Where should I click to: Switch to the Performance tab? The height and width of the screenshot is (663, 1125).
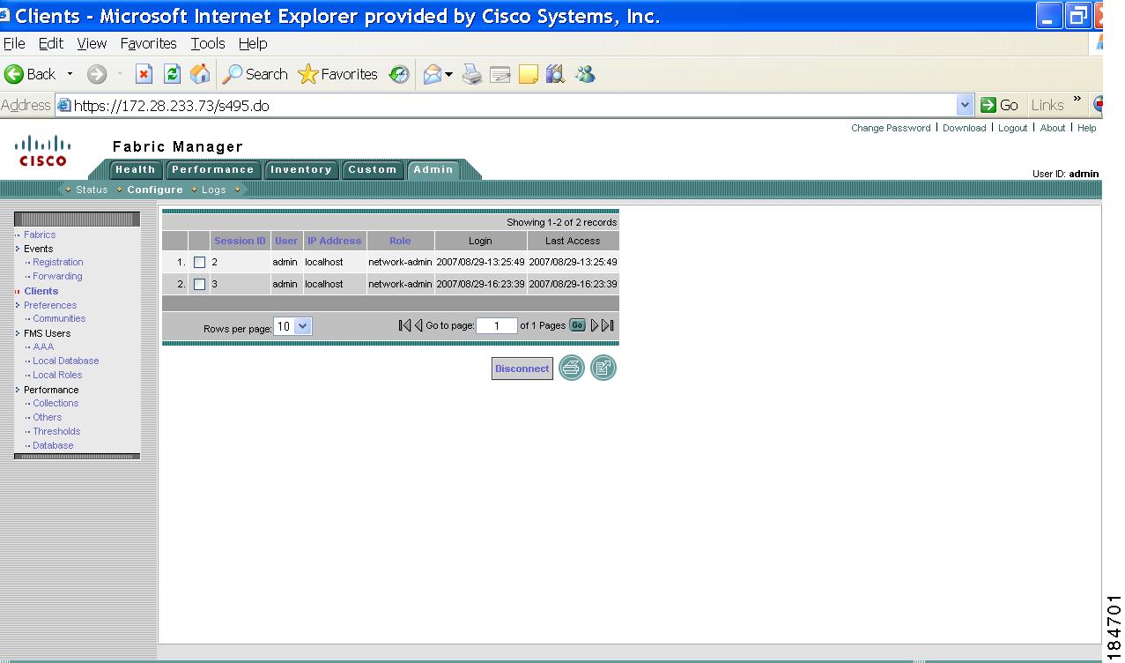coord(212,170)
